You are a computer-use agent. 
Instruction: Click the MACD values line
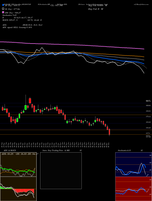pyautogui.click(x=22, y=20)
